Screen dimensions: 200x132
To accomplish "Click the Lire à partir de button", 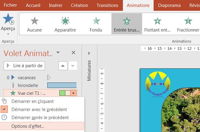I will [24, 66].
